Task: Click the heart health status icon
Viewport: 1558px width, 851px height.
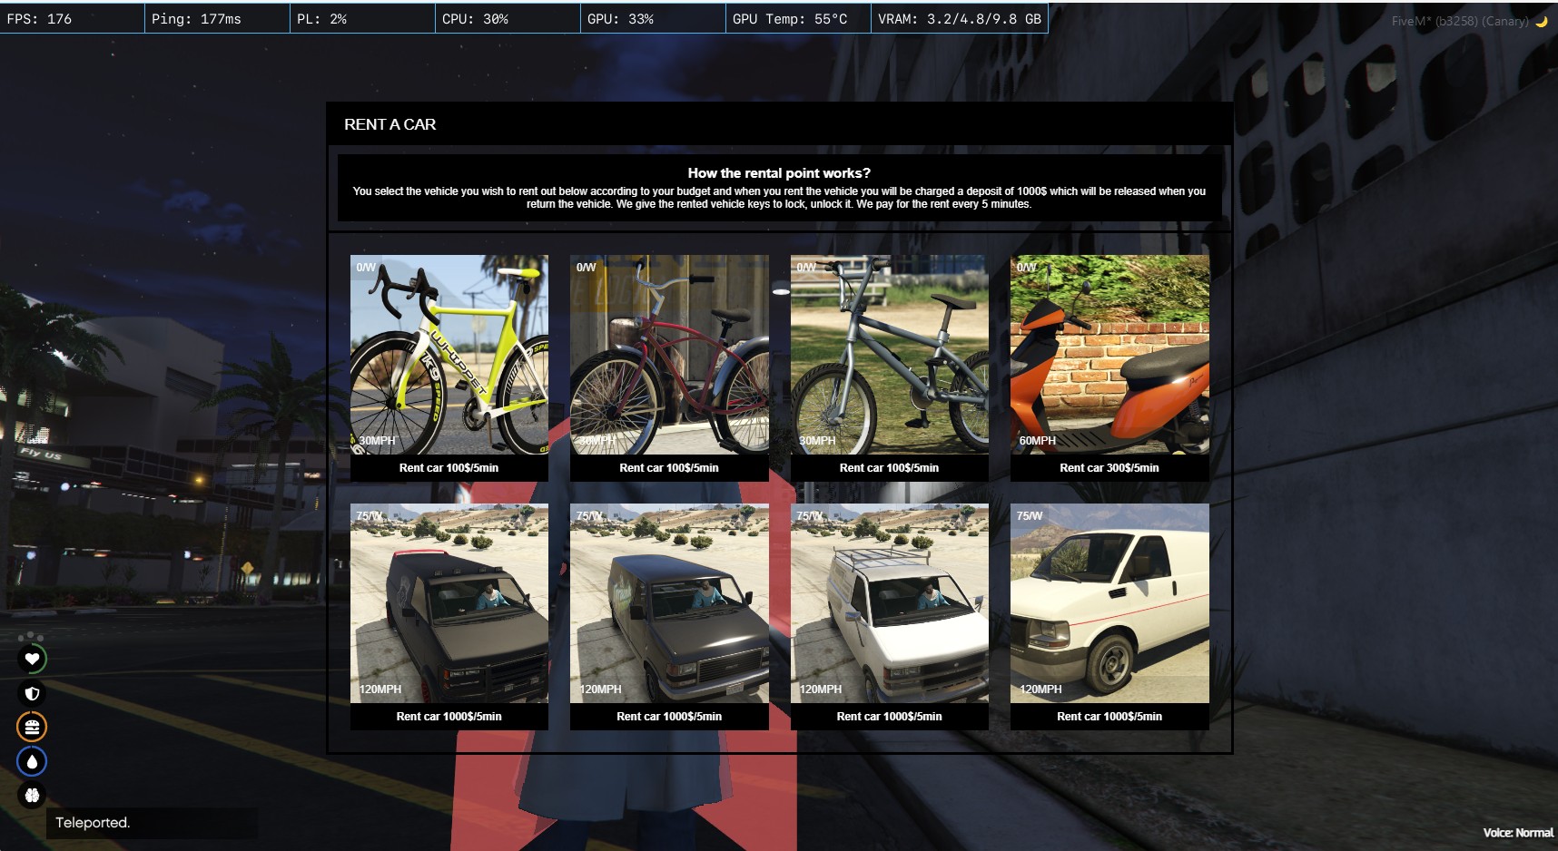Action: tap(32, 659)
